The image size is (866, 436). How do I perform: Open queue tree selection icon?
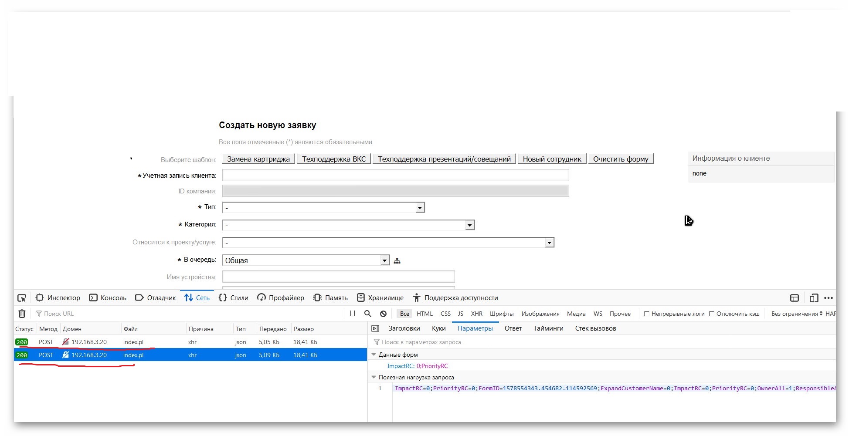pos(397,261)
